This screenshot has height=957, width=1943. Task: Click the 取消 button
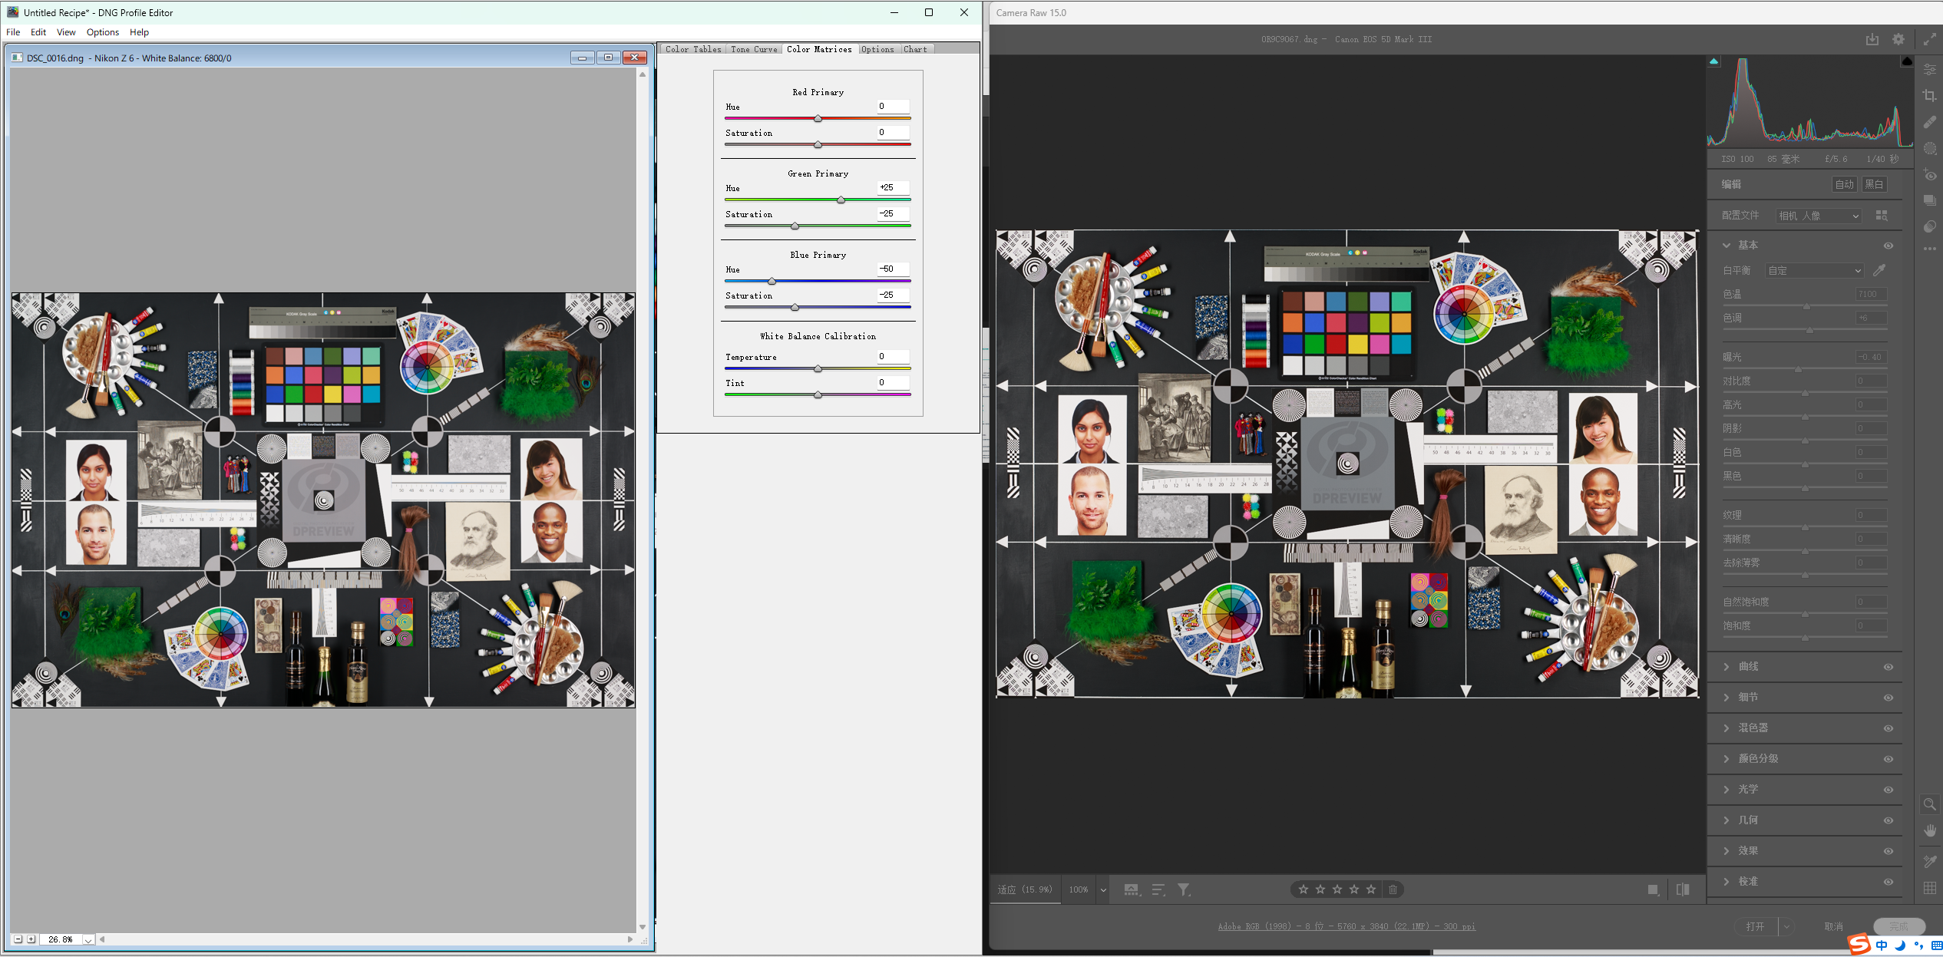tap(1835, 926)
